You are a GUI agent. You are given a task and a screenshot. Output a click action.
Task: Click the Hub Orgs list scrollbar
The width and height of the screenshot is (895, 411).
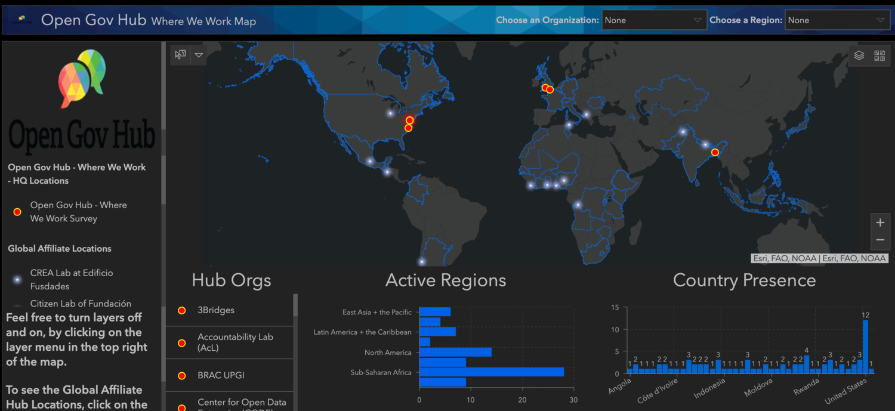click(295, 305)
